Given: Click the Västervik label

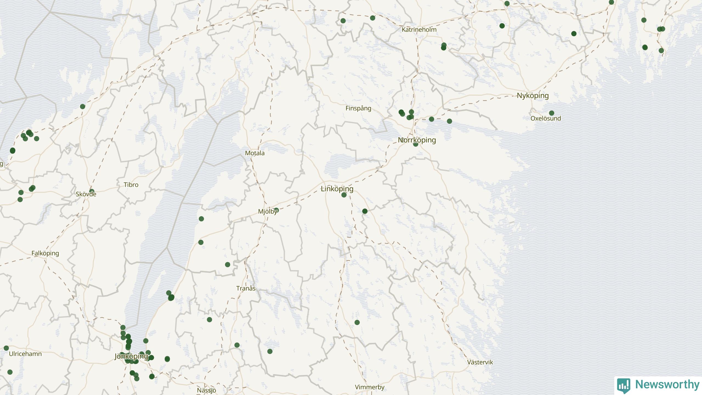Looking at the screenshot, I should (480, 362).
